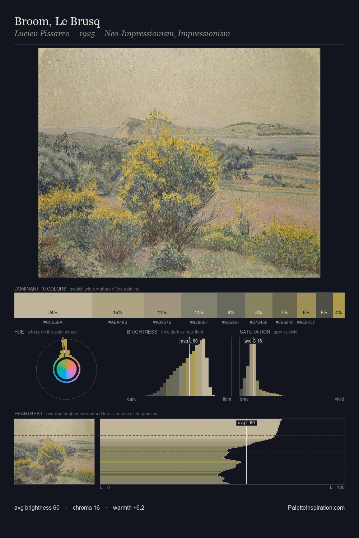359x538 pixels.
Task: Click the 'grey' axis label
Action: 244,399
